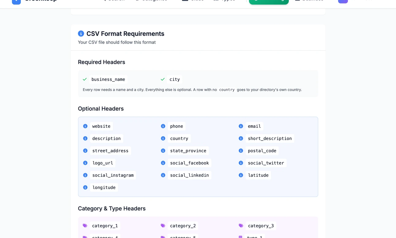Click the info icon beside social_twitter
This screenshot has height=238, width=396.
point(241,163)
